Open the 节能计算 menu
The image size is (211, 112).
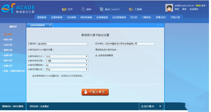click(175, 17)
